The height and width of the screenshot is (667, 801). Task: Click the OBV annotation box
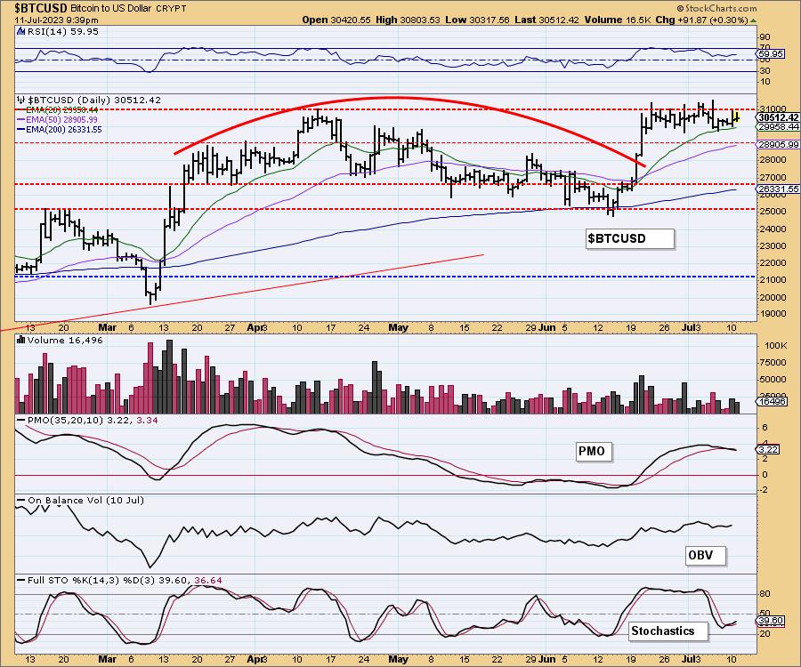tap(706, 555)
